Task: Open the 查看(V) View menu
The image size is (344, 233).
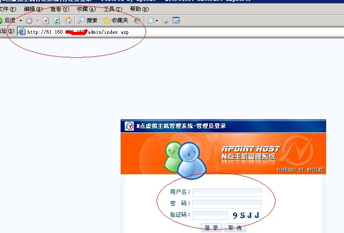Action: pos(60,9)
